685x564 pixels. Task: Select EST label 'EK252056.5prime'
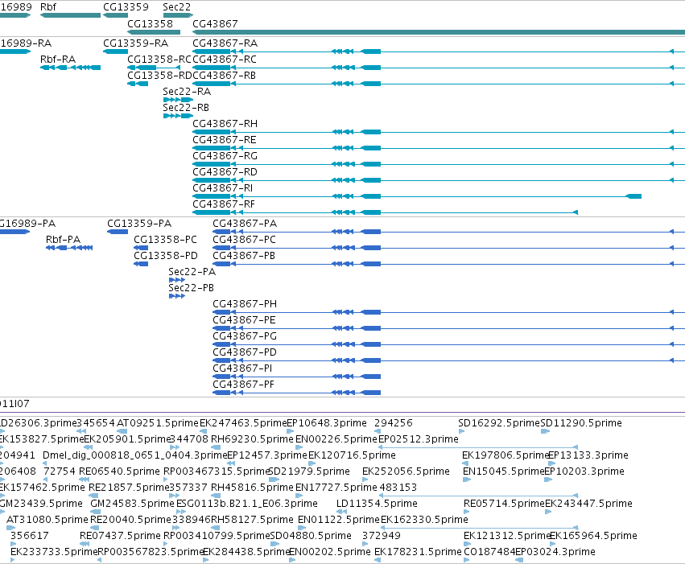coord(406,471)
